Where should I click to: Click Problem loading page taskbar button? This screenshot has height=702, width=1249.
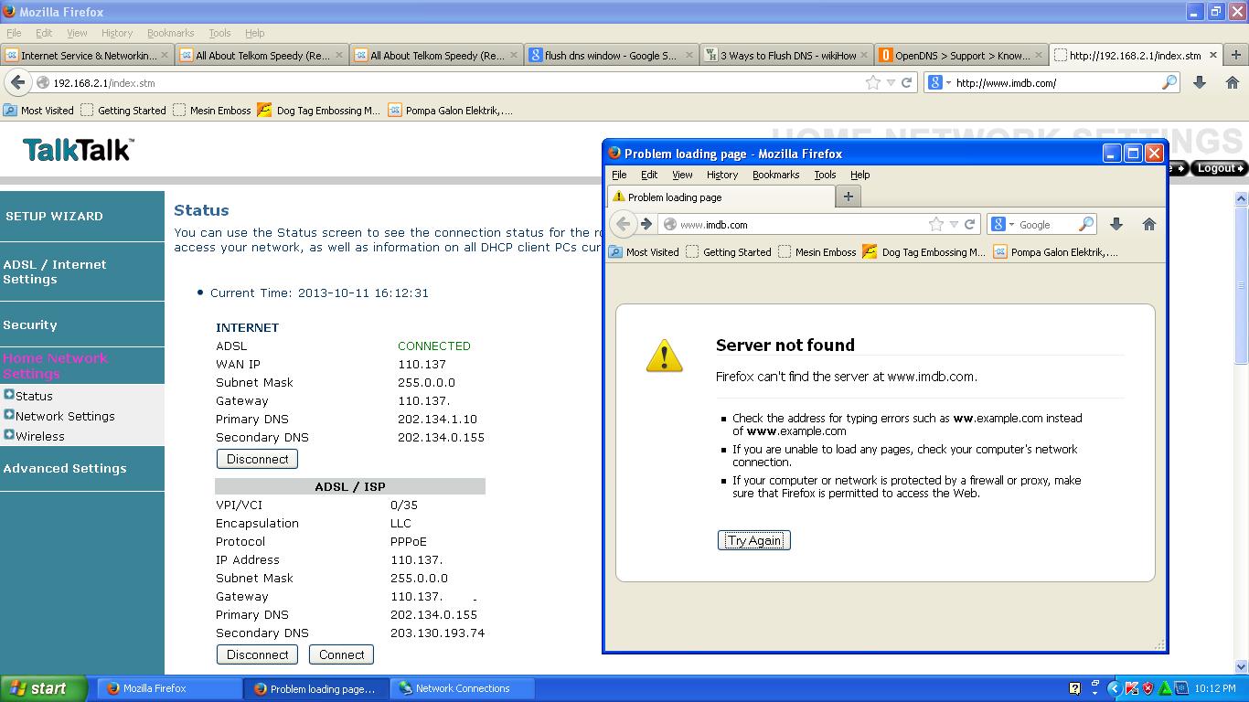tap(316, 688)
